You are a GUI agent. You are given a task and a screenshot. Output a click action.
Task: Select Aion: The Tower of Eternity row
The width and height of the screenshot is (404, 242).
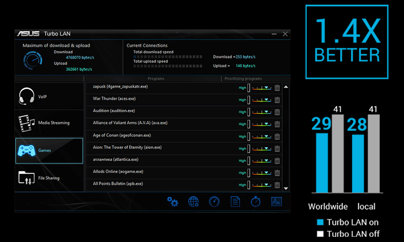pyautogui.click(x=183, y=149)
